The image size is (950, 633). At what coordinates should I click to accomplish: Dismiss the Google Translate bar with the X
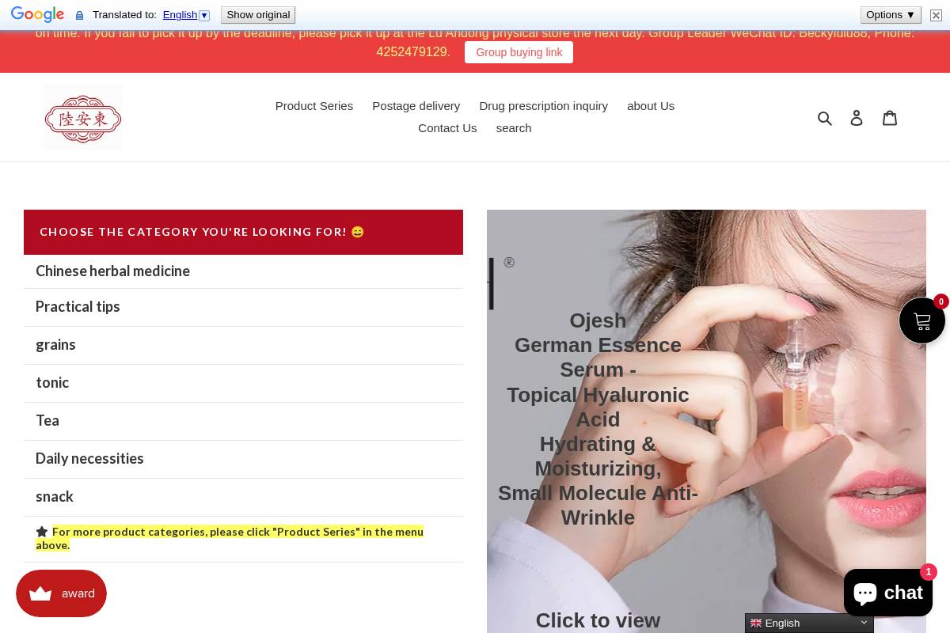pos(936,15)
